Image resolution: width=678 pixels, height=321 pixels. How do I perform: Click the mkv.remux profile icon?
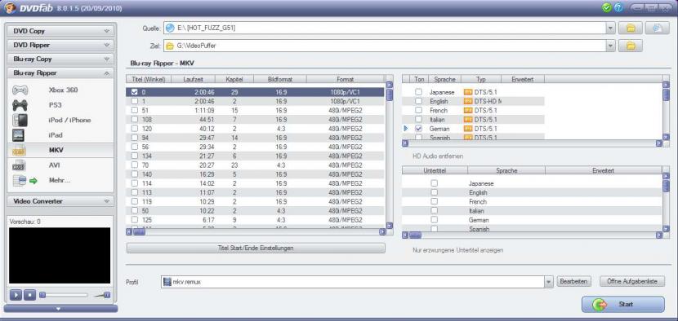point(167,282)
